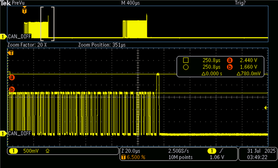This screenshot has width=278, height=168.
Task: Click the orange T marker in zoom window
Action: [11, 53]
